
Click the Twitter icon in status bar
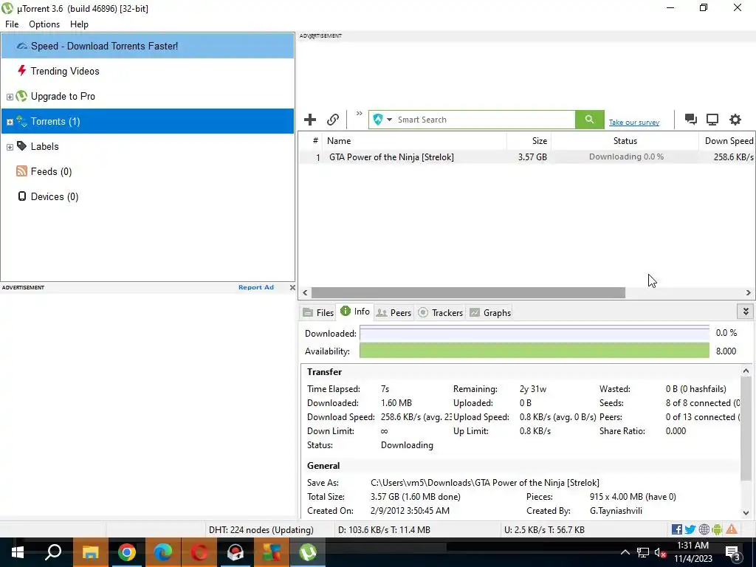[690, 529]
